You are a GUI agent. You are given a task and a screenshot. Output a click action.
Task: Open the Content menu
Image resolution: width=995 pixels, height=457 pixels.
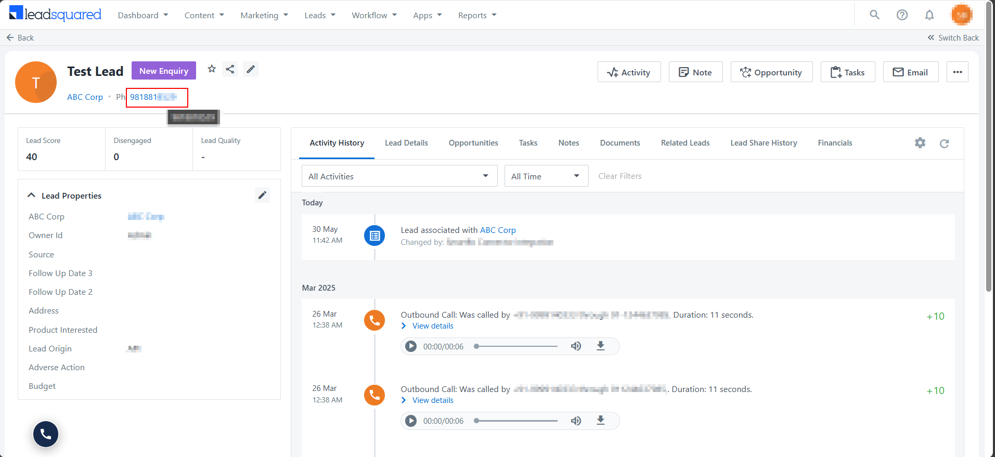point(204,15)
